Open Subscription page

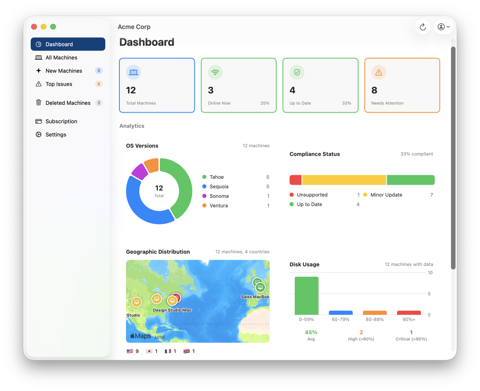pyautogui.click(x=68, y=121)
